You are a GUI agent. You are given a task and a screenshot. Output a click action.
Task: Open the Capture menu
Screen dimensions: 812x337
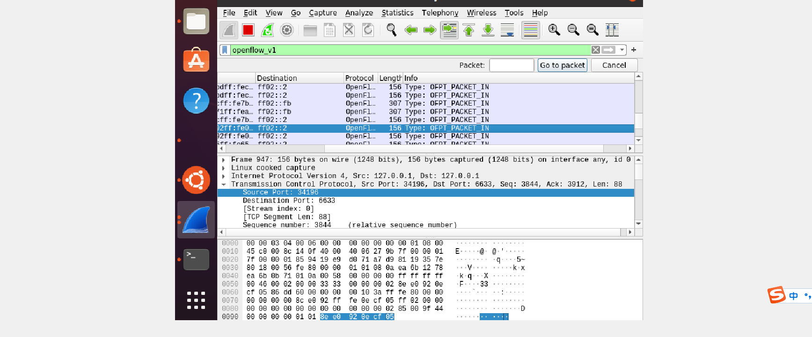[x=323, y=13]
